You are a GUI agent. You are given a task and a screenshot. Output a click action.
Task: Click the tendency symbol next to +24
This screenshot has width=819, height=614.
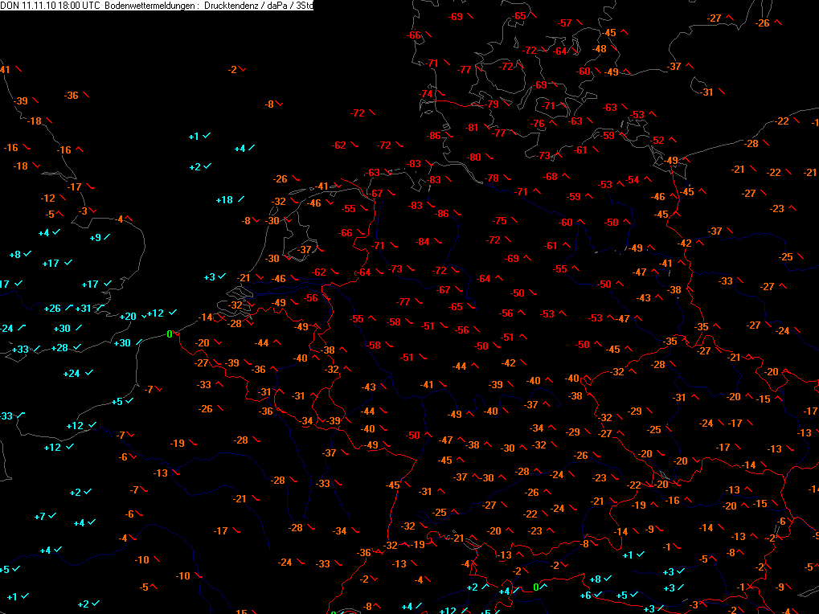click(x=89, y=372)
